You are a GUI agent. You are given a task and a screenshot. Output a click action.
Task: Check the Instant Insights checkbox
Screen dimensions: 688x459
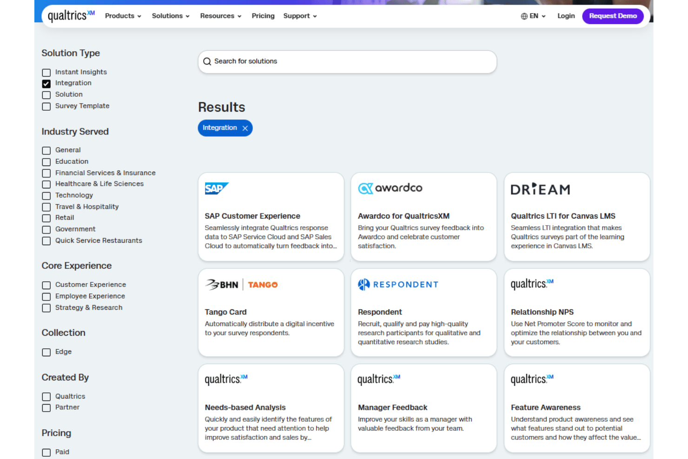[x=46, y=73]
